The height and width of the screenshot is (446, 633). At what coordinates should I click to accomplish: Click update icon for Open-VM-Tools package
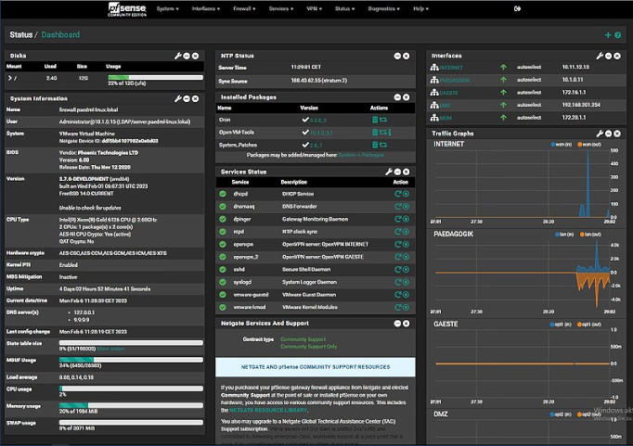(x=389, y=132)
